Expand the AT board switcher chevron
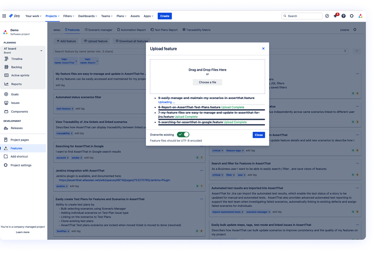This screenshot has height=253, width=376. (x=40, y=50)
